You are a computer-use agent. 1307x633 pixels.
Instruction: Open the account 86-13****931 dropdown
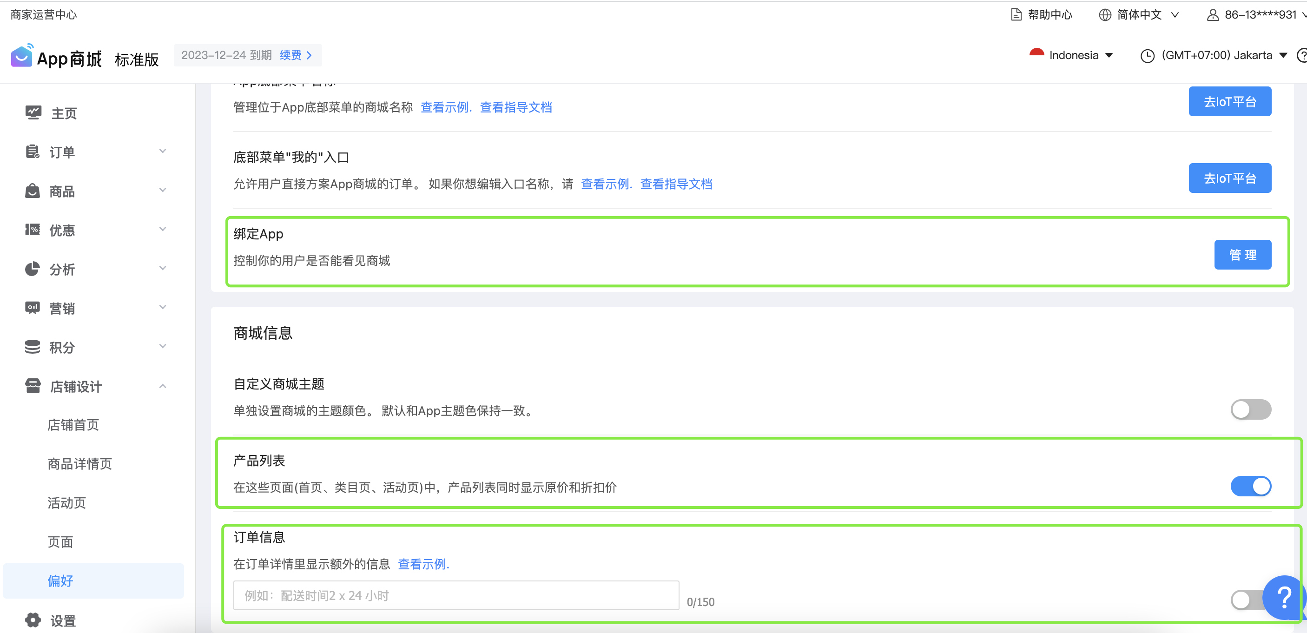[1256, 15]
